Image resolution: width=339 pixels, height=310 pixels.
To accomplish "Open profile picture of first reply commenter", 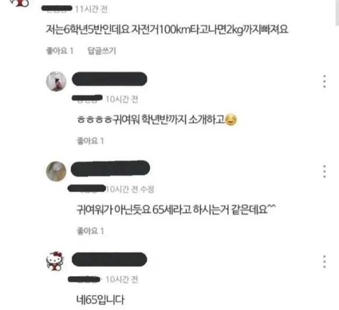I will (56, 81).
